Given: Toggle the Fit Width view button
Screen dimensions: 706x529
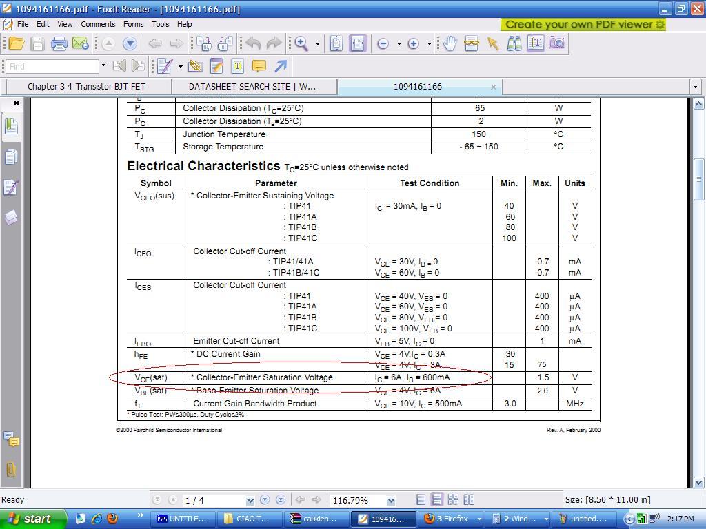Looking at the screenshot, I should pyautogui.click(x=357, y=43).
